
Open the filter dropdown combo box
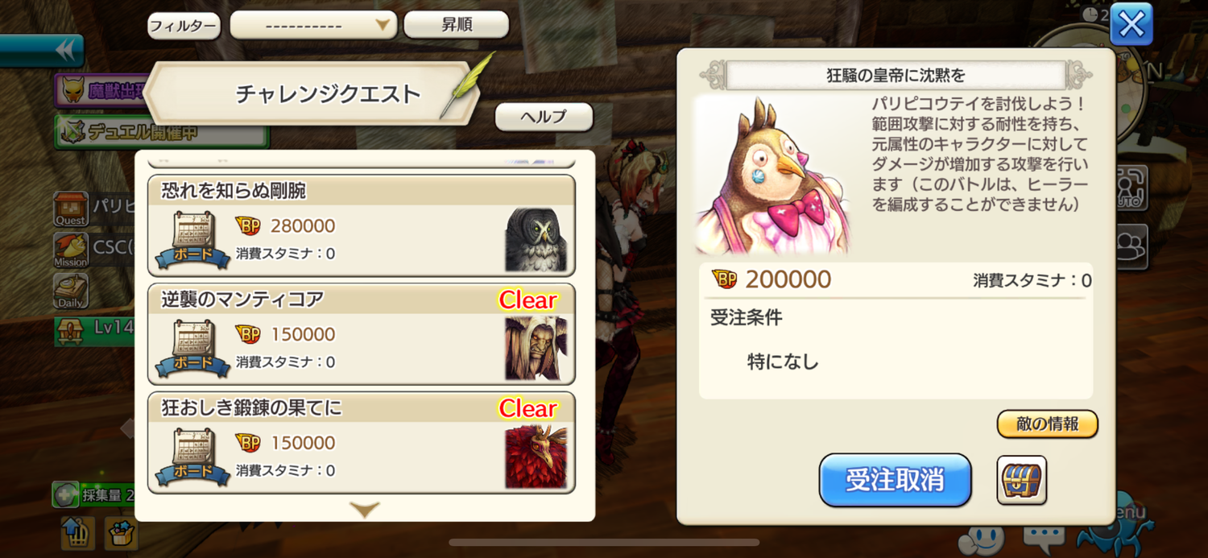click(x=313, y=25)
